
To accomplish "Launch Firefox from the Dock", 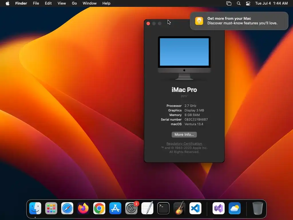I will [83, 208].
